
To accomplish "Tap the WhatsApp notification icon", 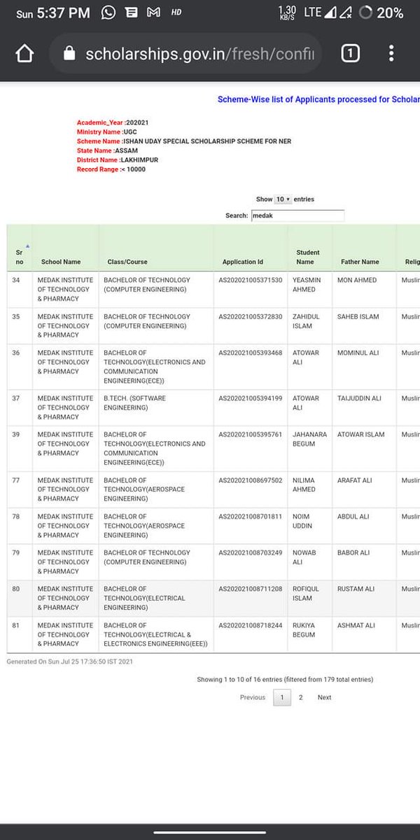I will (108, 12).
